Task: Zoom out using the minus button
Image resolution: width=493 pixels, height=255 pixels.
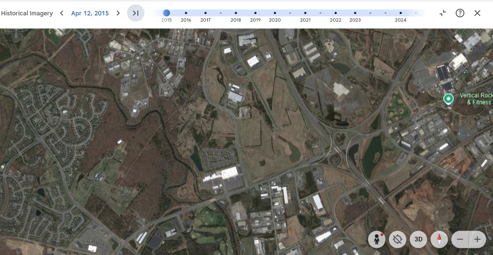Action: (460, 239)
